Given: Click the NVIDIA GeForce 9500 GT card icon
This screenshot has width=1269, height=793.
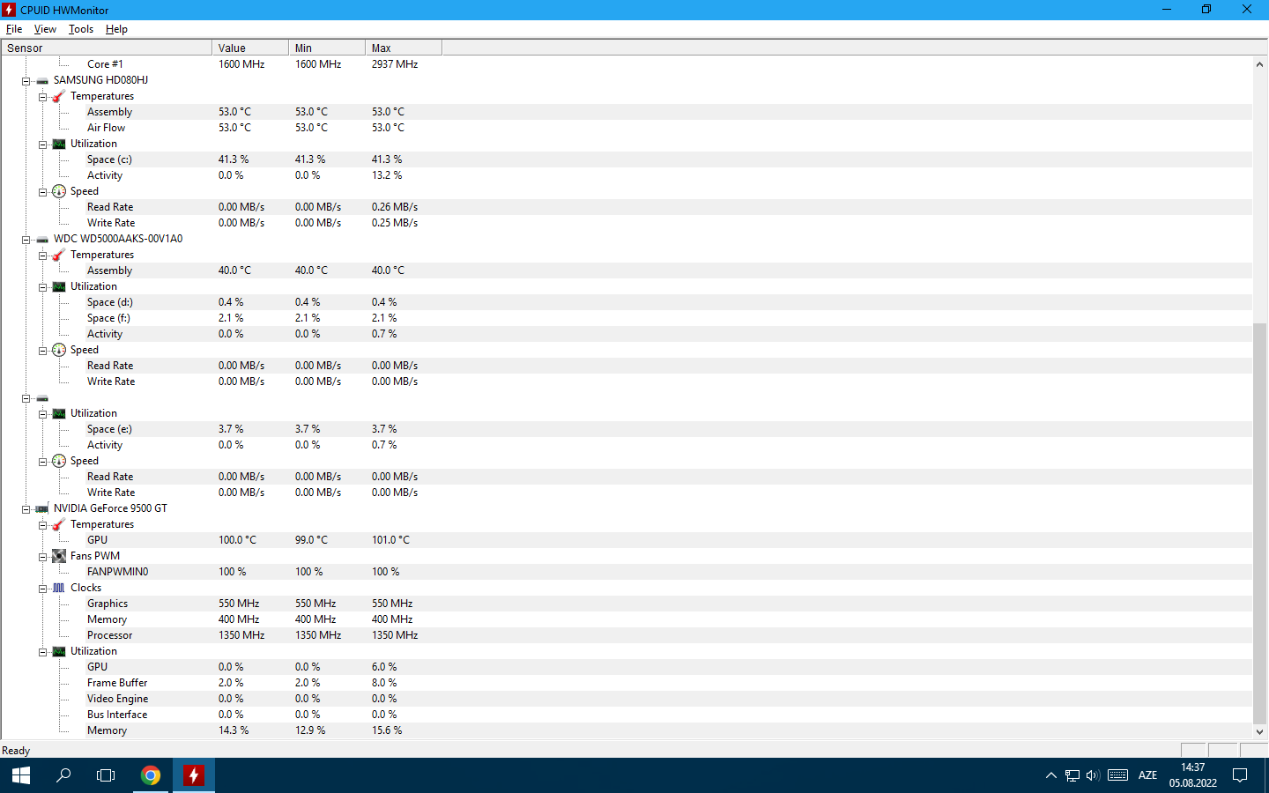Looking at the screenshot, I should tap(42, 508).
